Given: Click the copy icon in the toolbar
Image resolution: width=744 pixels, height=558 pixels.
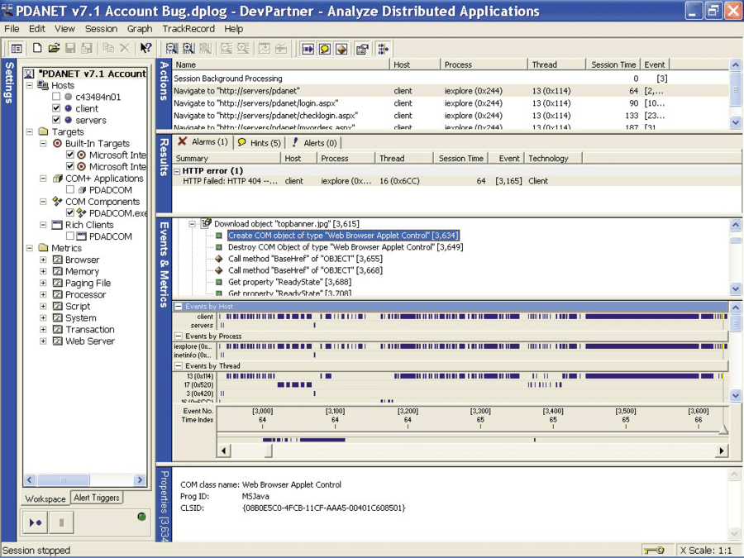Looking at the screenshot, I should pyautogui.click(x=108, y=48).
